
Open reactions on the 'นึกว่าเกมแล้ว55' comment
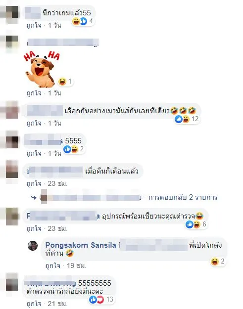coord(83,21)
